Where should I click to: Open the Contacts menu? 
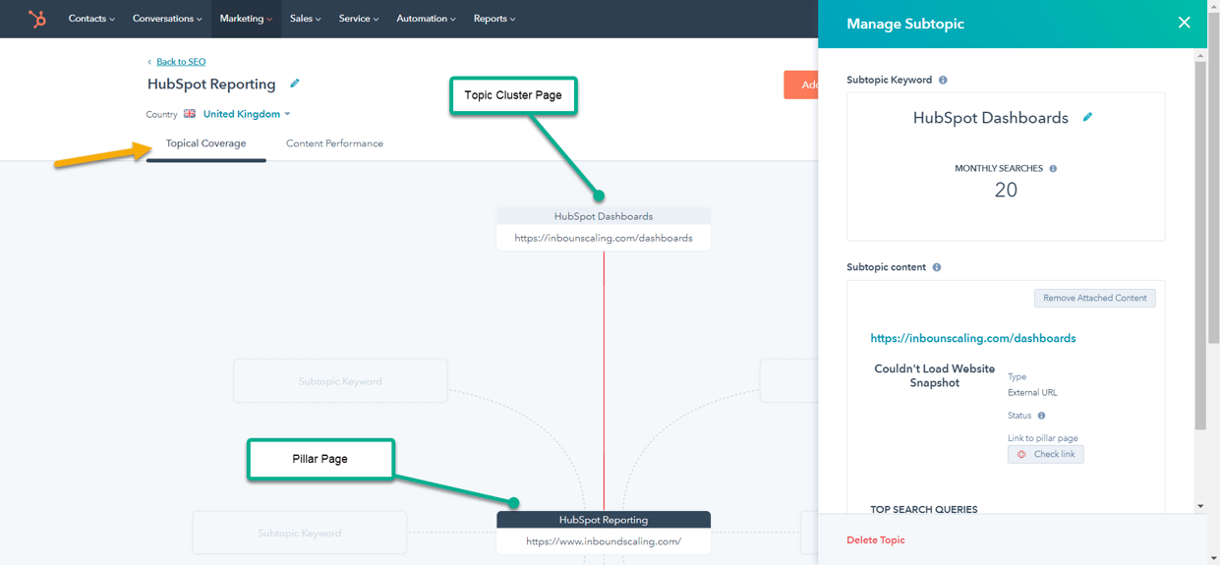[91, 19]
